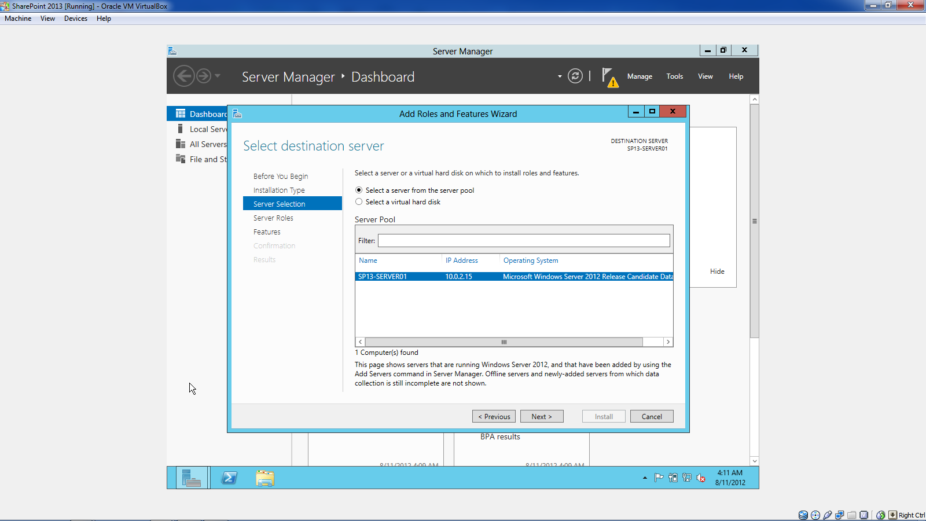Click the Dashboard icon in the sidebar
The height and width of the screenshot is (521, 926).
click(181, 113)
